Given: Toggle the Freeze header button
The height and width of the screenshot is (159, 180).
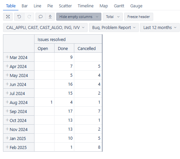Looking at the screenshot, I should [139, 17].
